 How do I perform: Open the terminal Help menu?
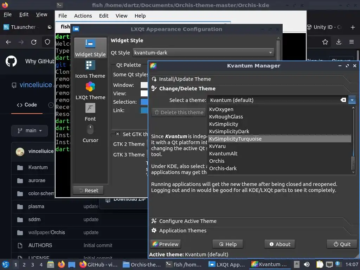[140, 15]
